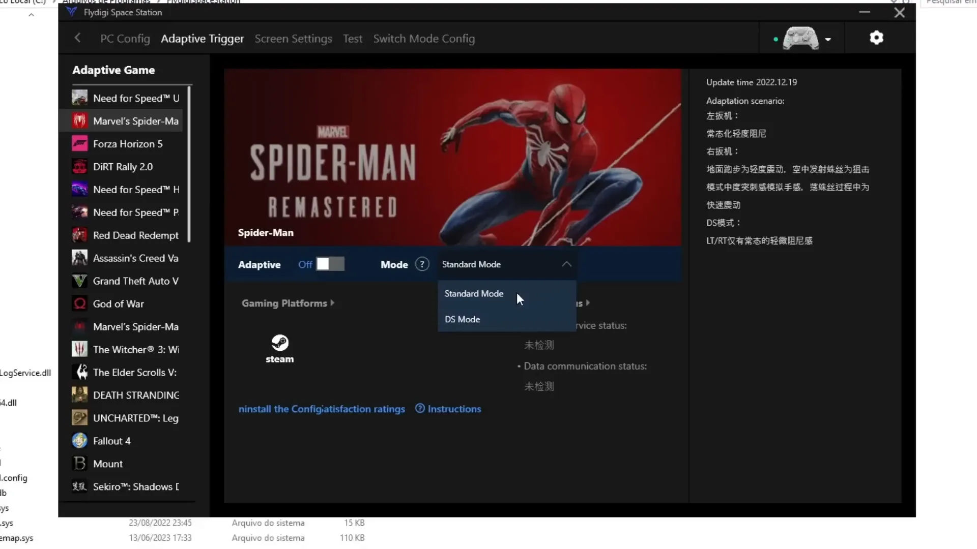Click the 23/08/2022 23:45 date in Explorer
Viewport: 977px width, 549px height.
(x=160, y=523)
